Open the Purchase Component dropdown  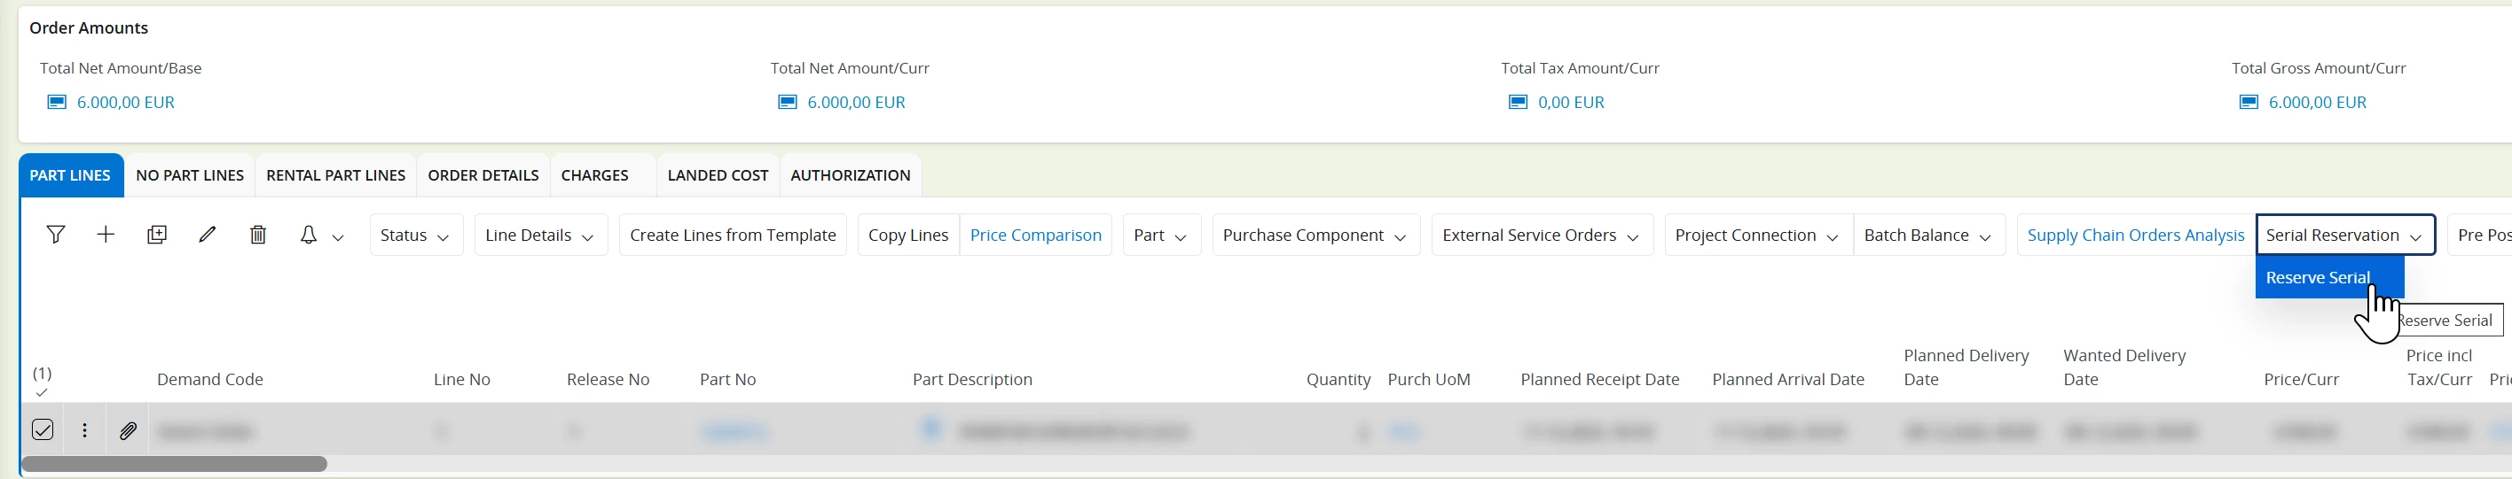tap(1315, 236)
